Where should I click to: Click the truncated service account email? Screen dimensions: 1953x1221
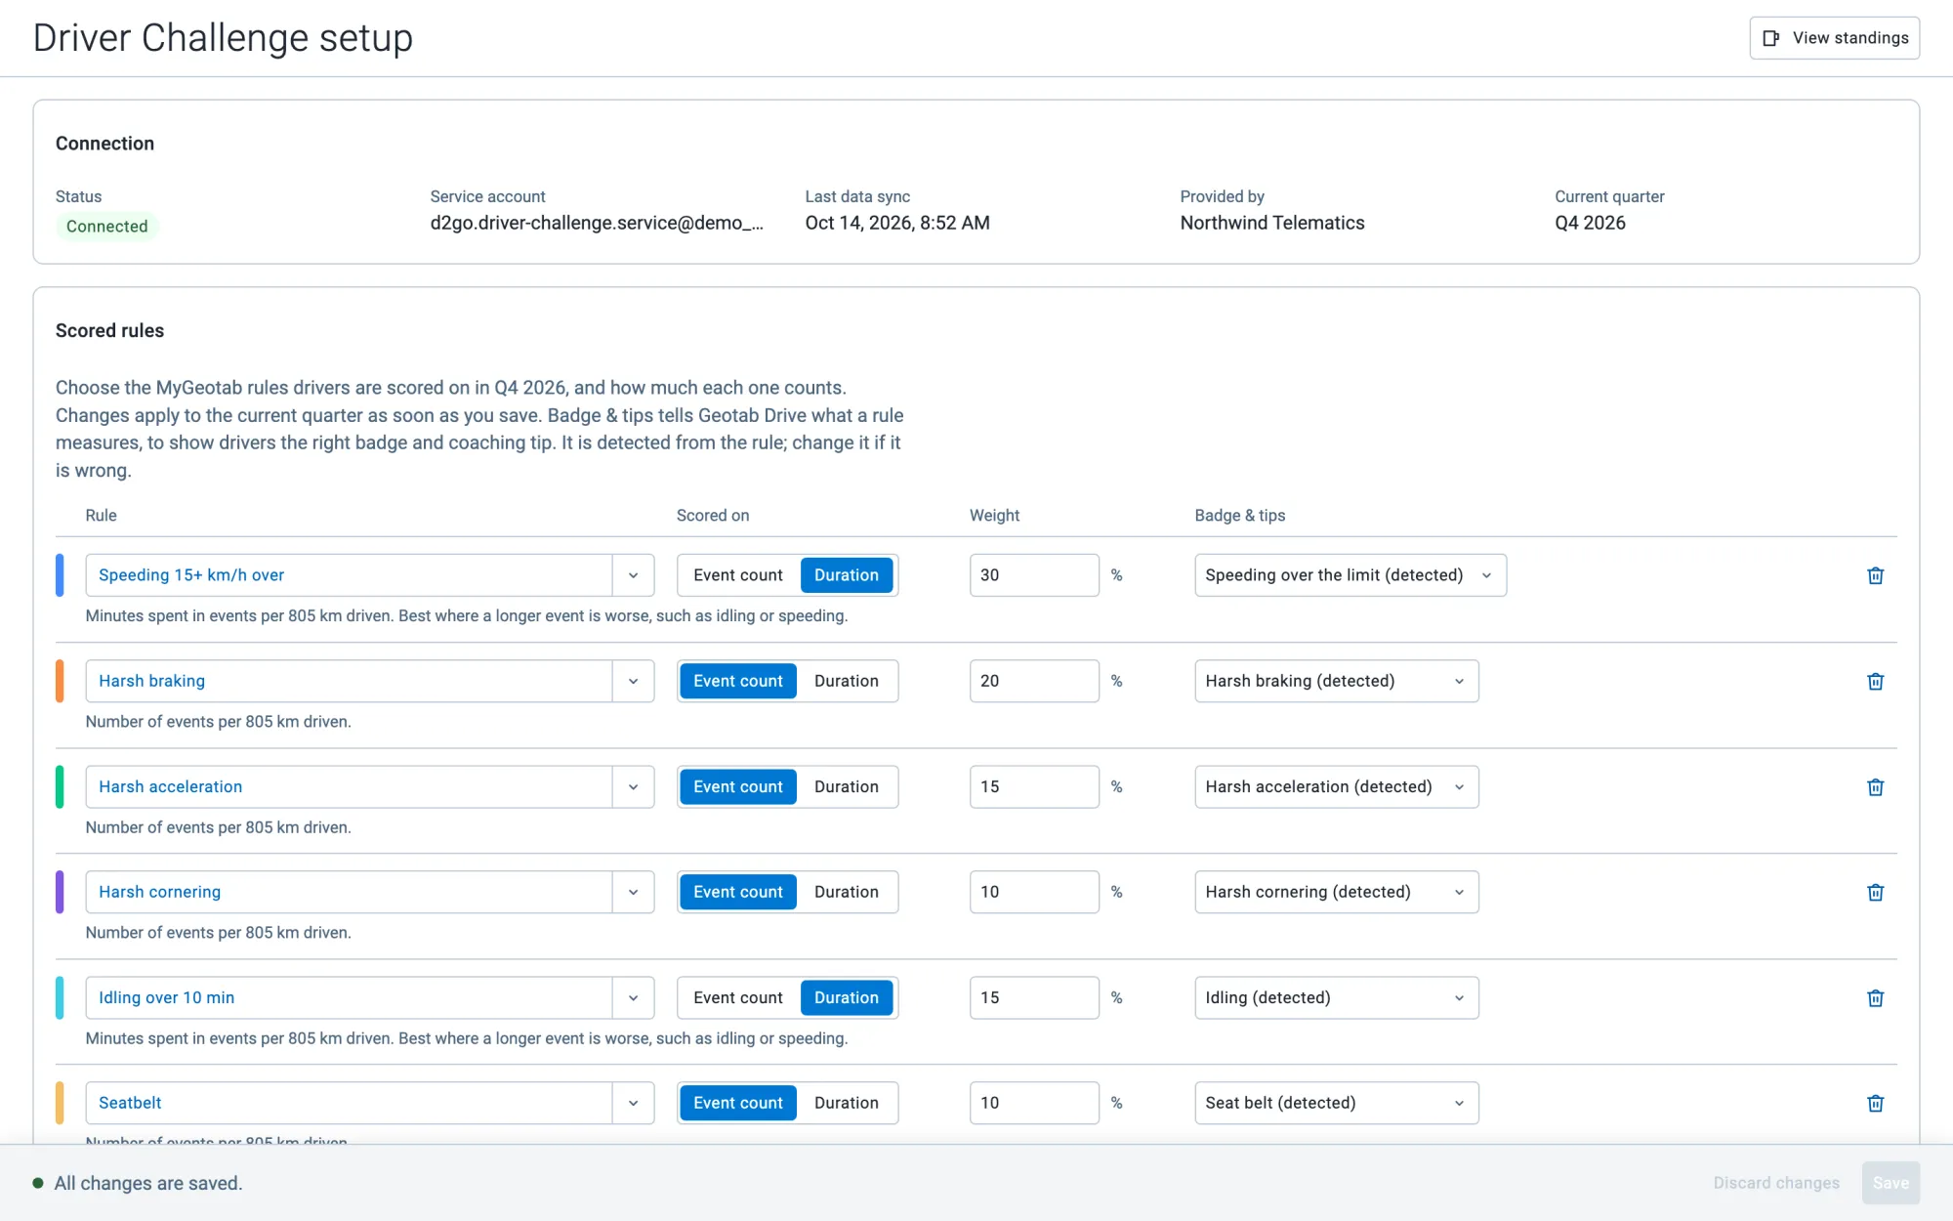click(597, 223)
